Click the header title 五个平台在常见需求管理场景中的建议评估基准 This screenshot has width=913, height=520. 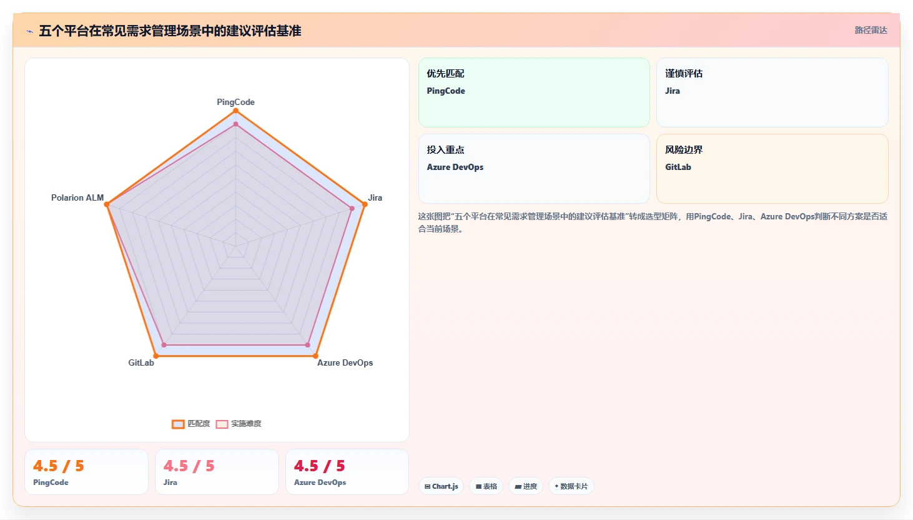[170, 31]
